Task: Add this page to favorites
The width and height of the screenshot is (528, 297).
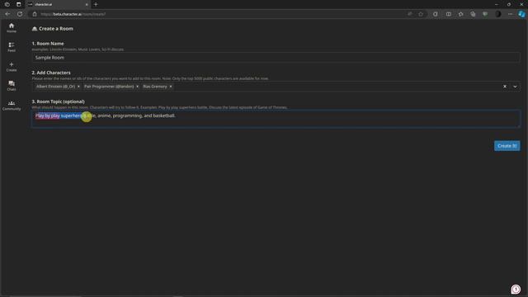Action: [421, 14]
